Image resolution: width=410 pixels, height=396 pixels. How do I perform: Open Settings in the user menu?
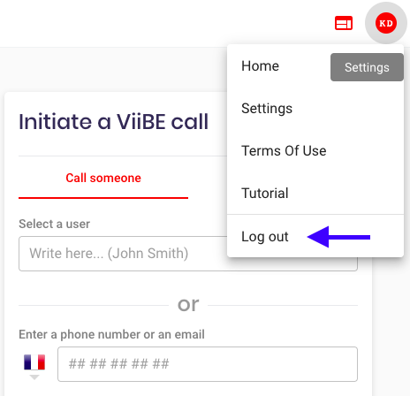(267, 109)
